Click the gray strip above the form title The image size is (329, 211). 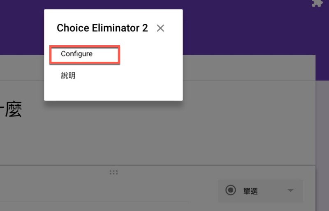247,68
